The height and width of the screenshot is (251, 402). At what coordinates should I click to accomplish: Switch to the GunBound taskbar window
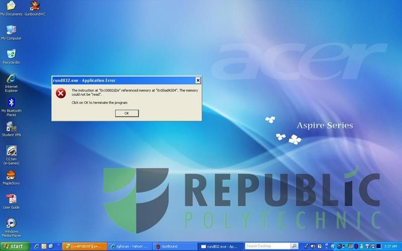pyautogui.click(x=174, y=246)
